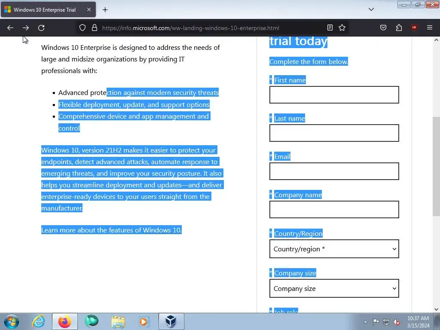Click the muted volume tray icon
This screenshot has width=440, height=330.
coord(397,322)
